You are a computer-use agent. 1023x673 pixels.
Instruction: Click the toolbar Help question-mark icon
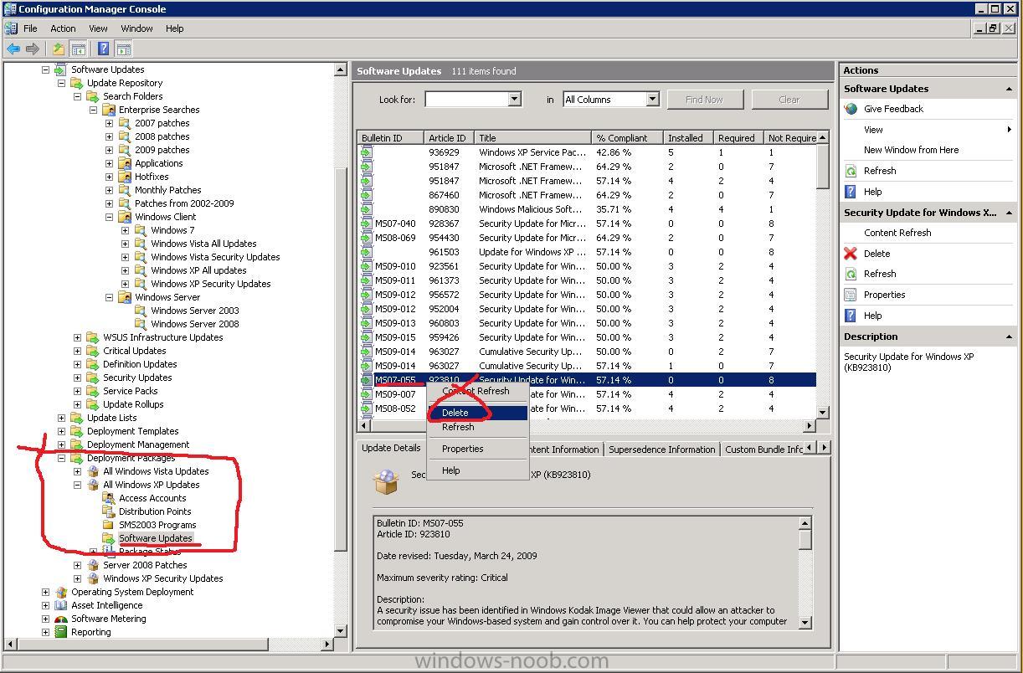pyautogui.click(x=103, y=49)
